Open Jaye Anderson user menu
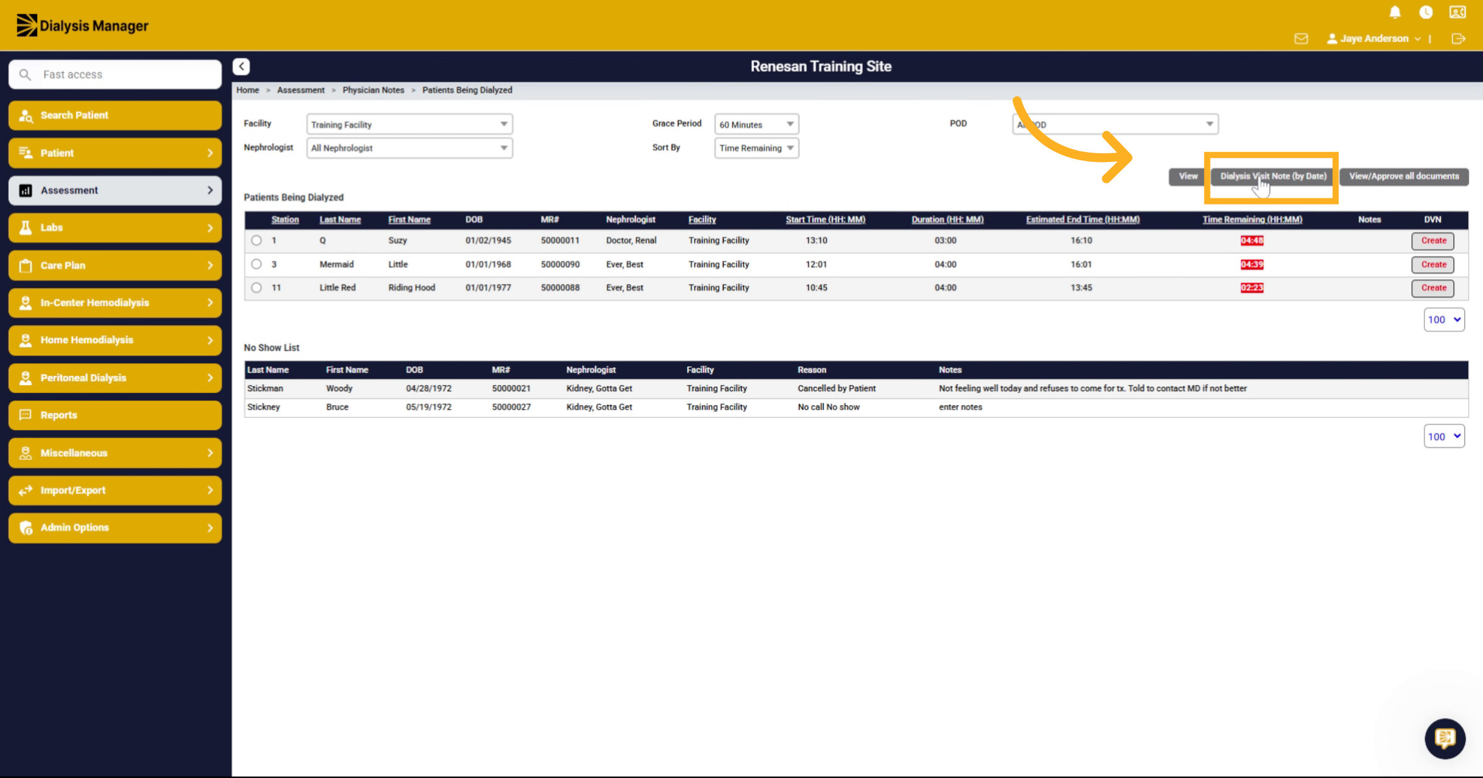1483x778 pixels. tap(1374, 38)
